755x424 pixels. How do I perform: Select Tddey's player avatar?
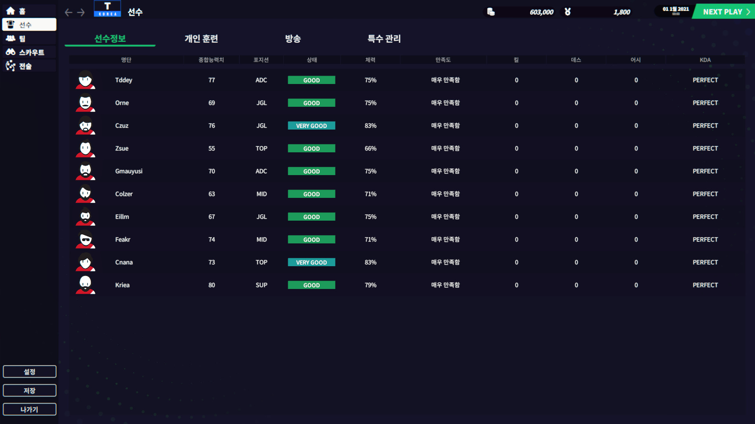click(x=85, y=80)
